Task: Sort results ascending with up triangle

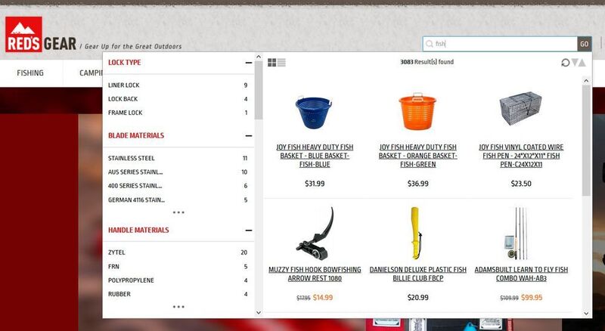Action: coord(582,63)
